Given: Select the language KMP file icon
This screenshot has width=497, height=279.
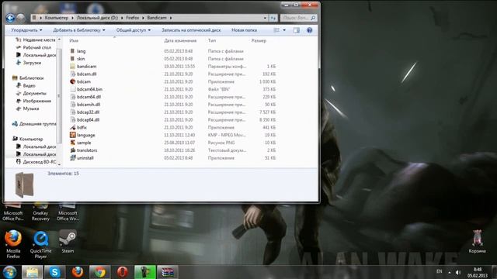Looking at the screenshot, I should pyautogui.click(x=72, y=135).
